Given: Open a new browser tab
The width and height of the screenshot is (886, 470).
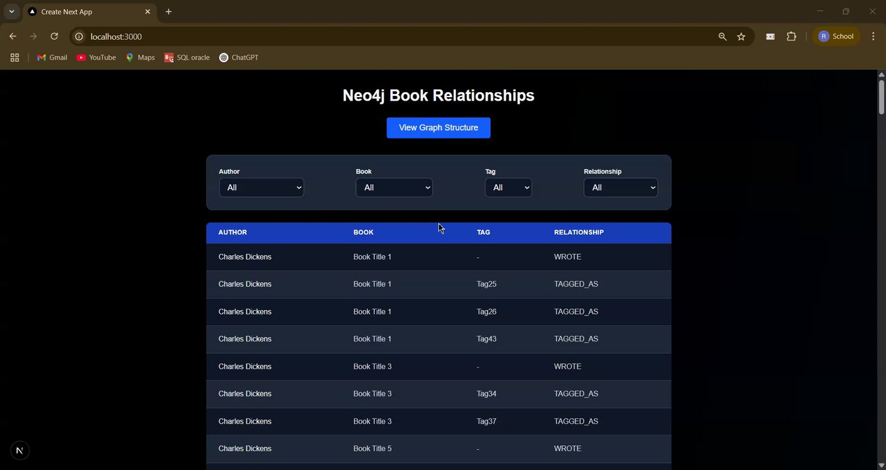Looking at the screenshot, I should coord(169,12).
